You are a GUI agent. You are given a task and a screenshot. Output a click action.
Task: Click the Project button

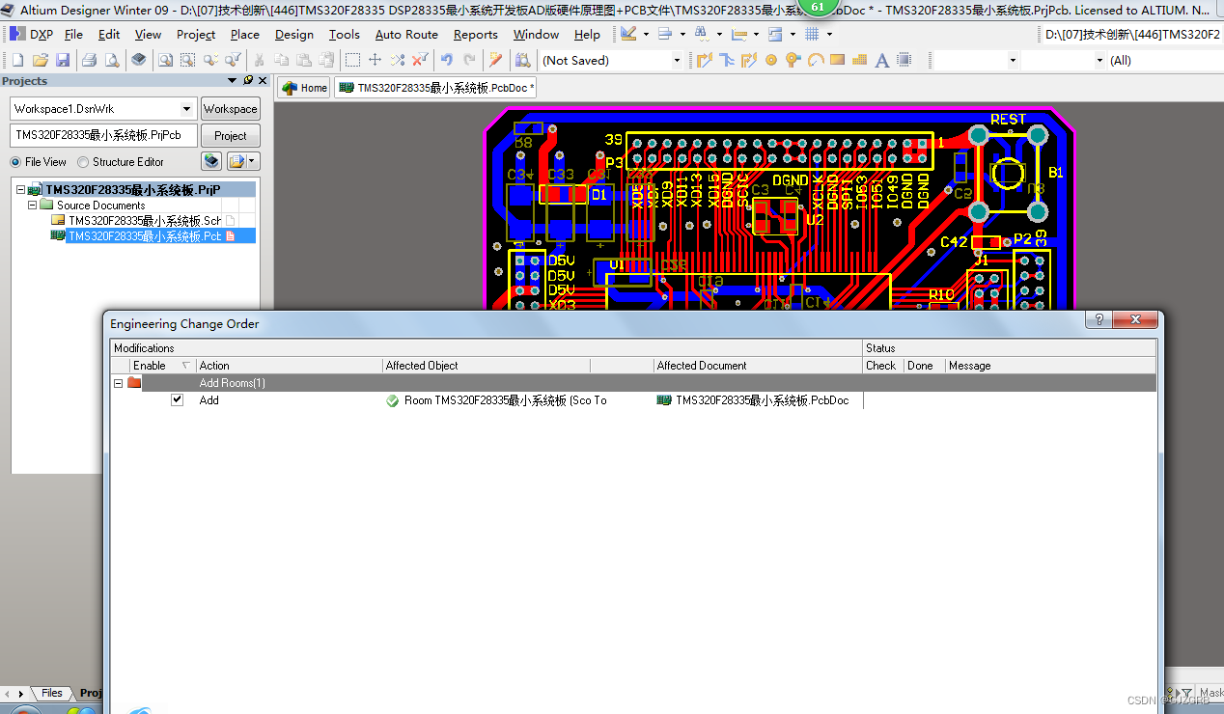(x=230, y=136)
